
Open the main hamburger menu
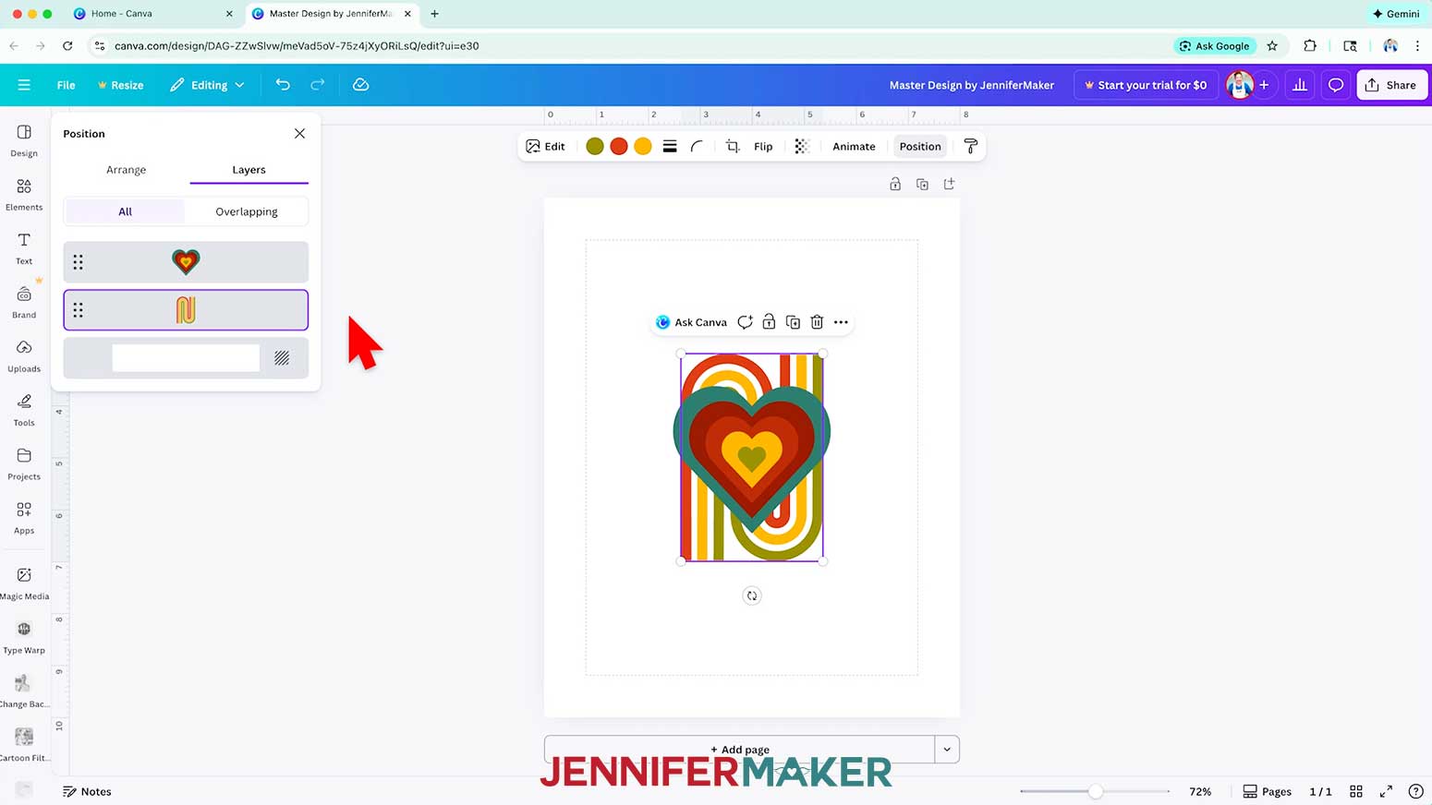click(x=24, y=85)
